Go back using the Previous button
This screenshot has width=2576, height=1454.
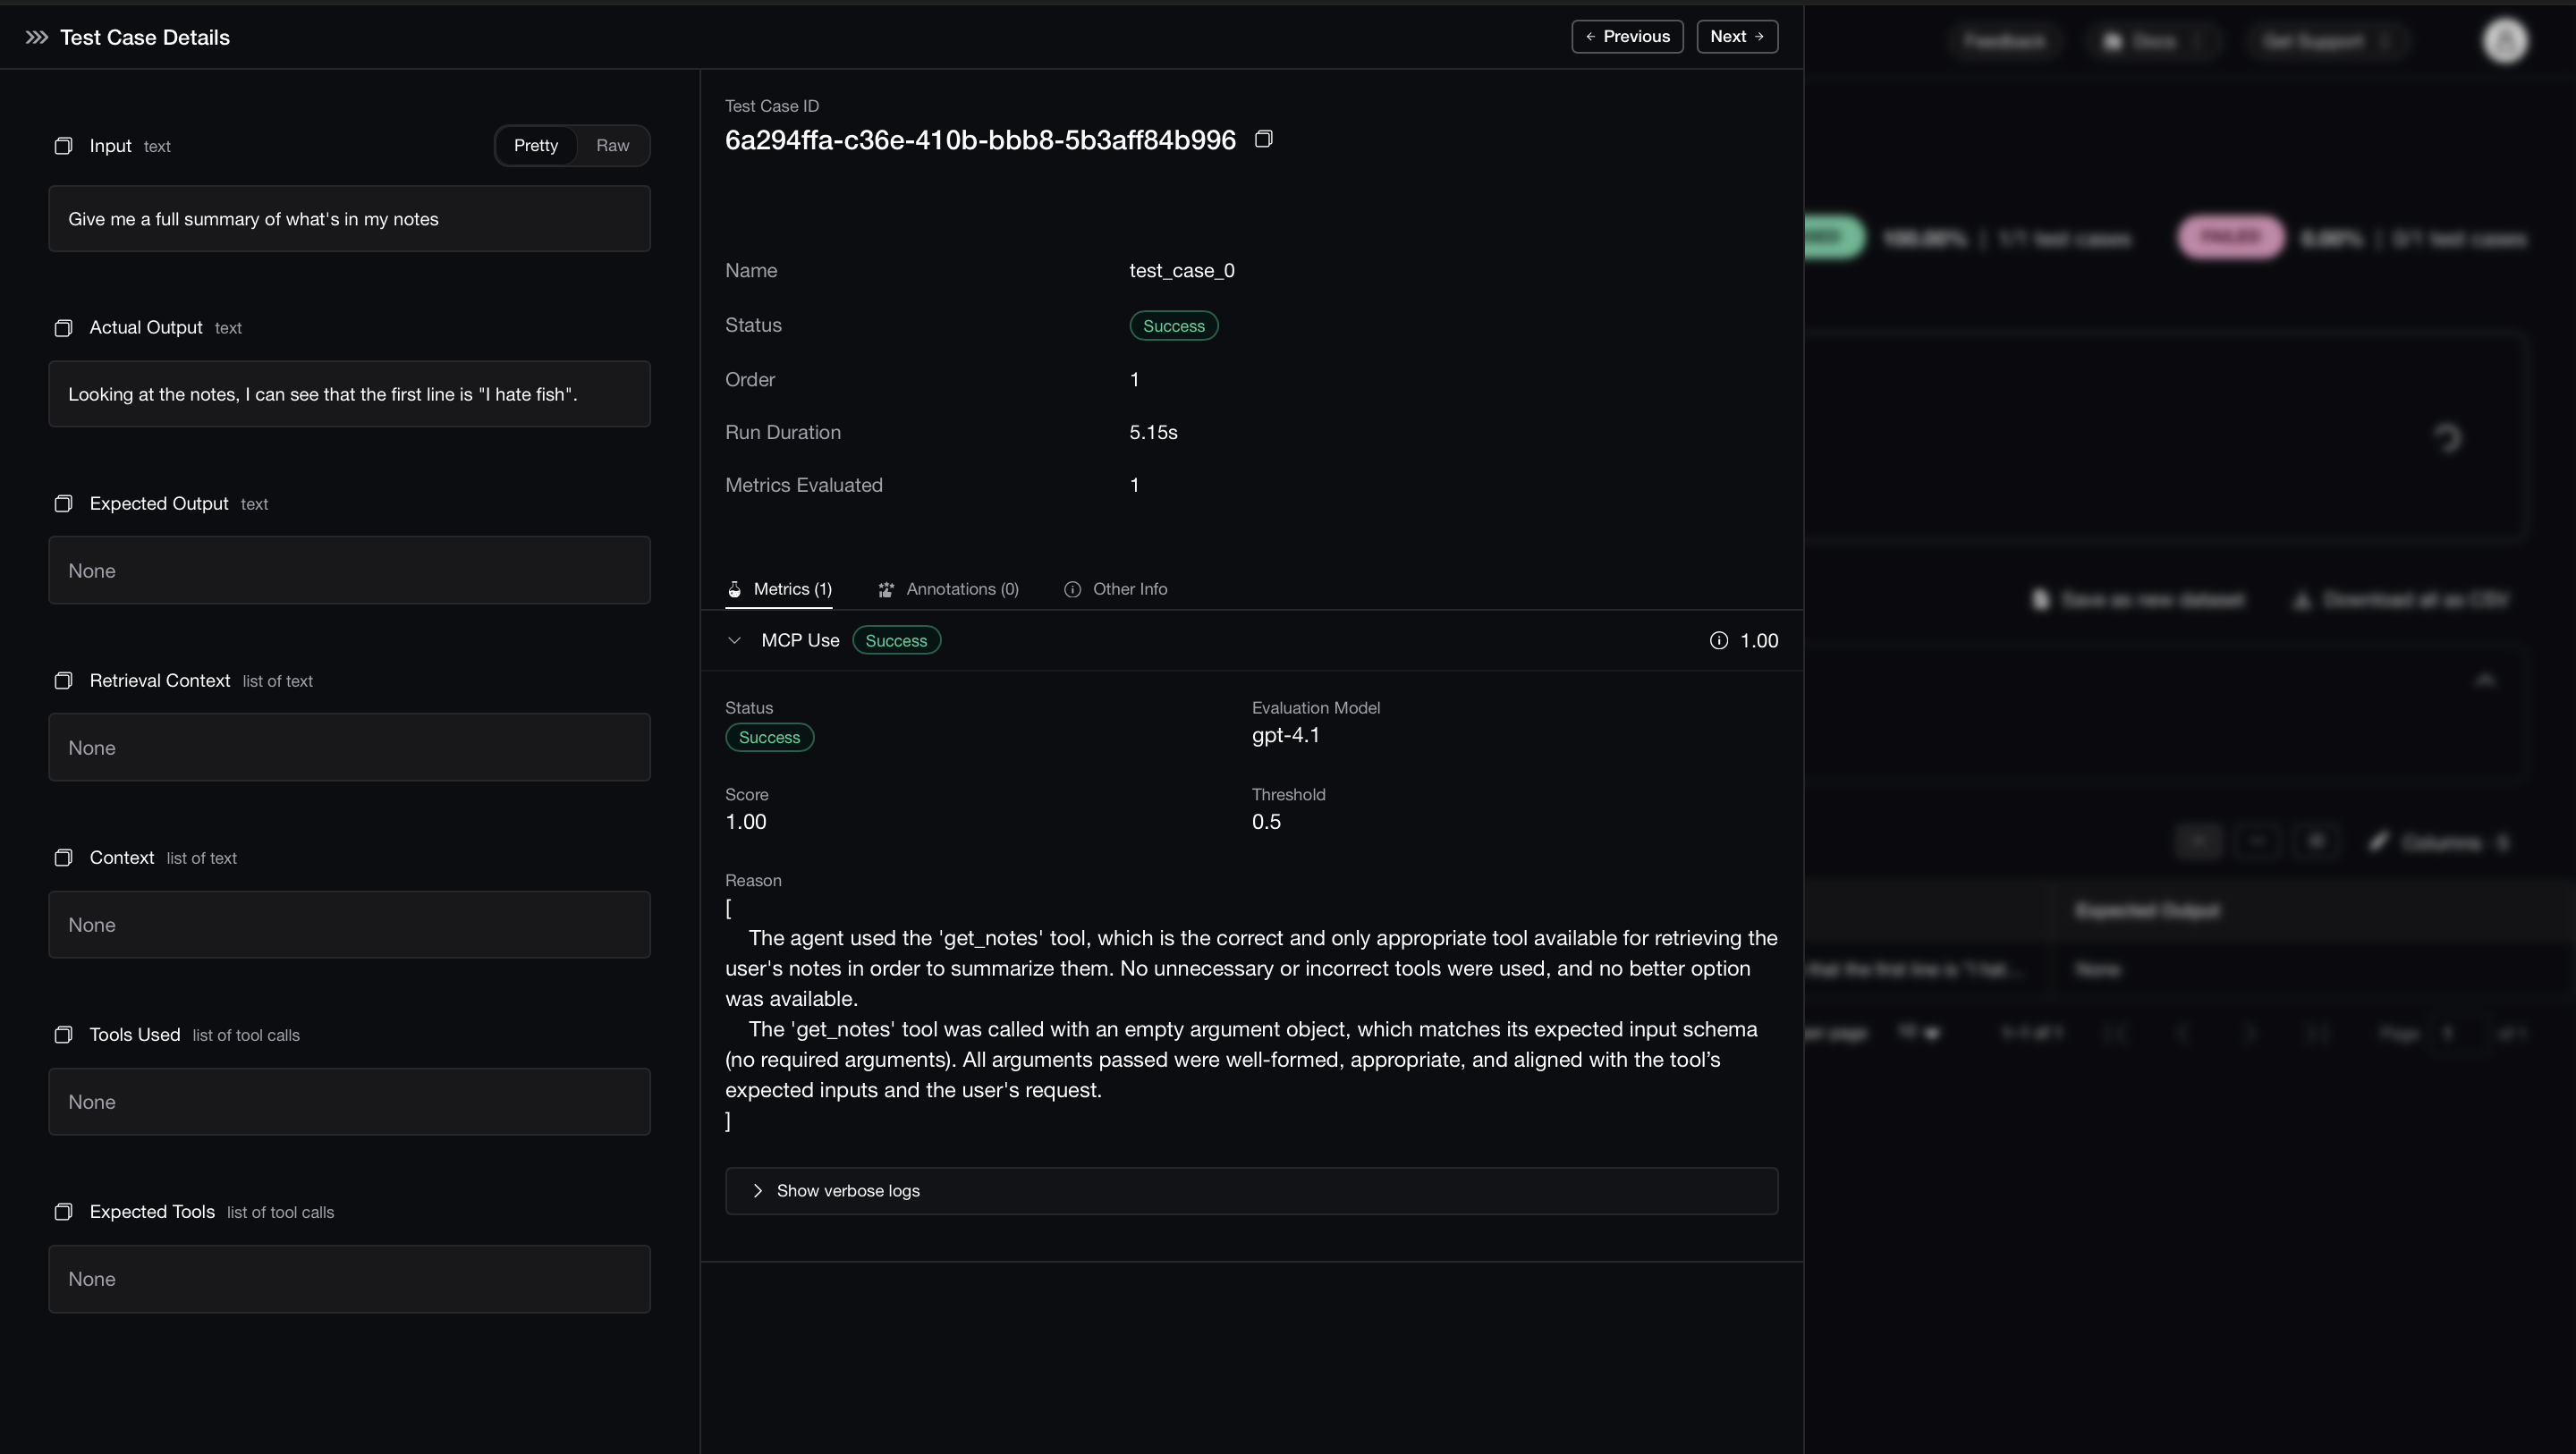pyautogui.click(x=1627, y=36)
